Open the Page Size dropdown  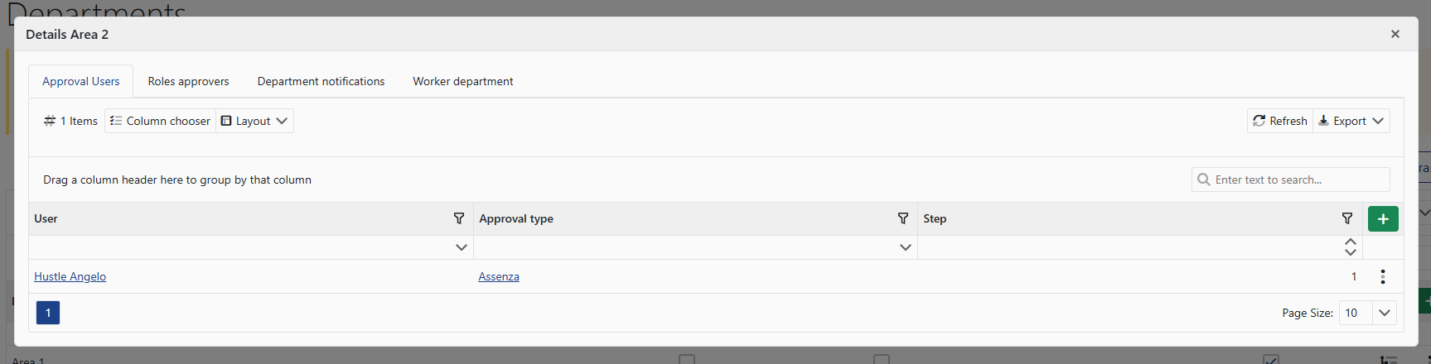click(1384, 313)
